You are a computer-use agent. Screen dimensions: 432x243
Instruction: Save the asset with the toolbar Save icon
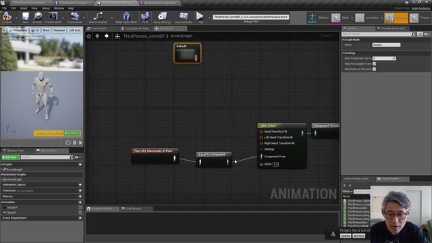coord(26,17)
